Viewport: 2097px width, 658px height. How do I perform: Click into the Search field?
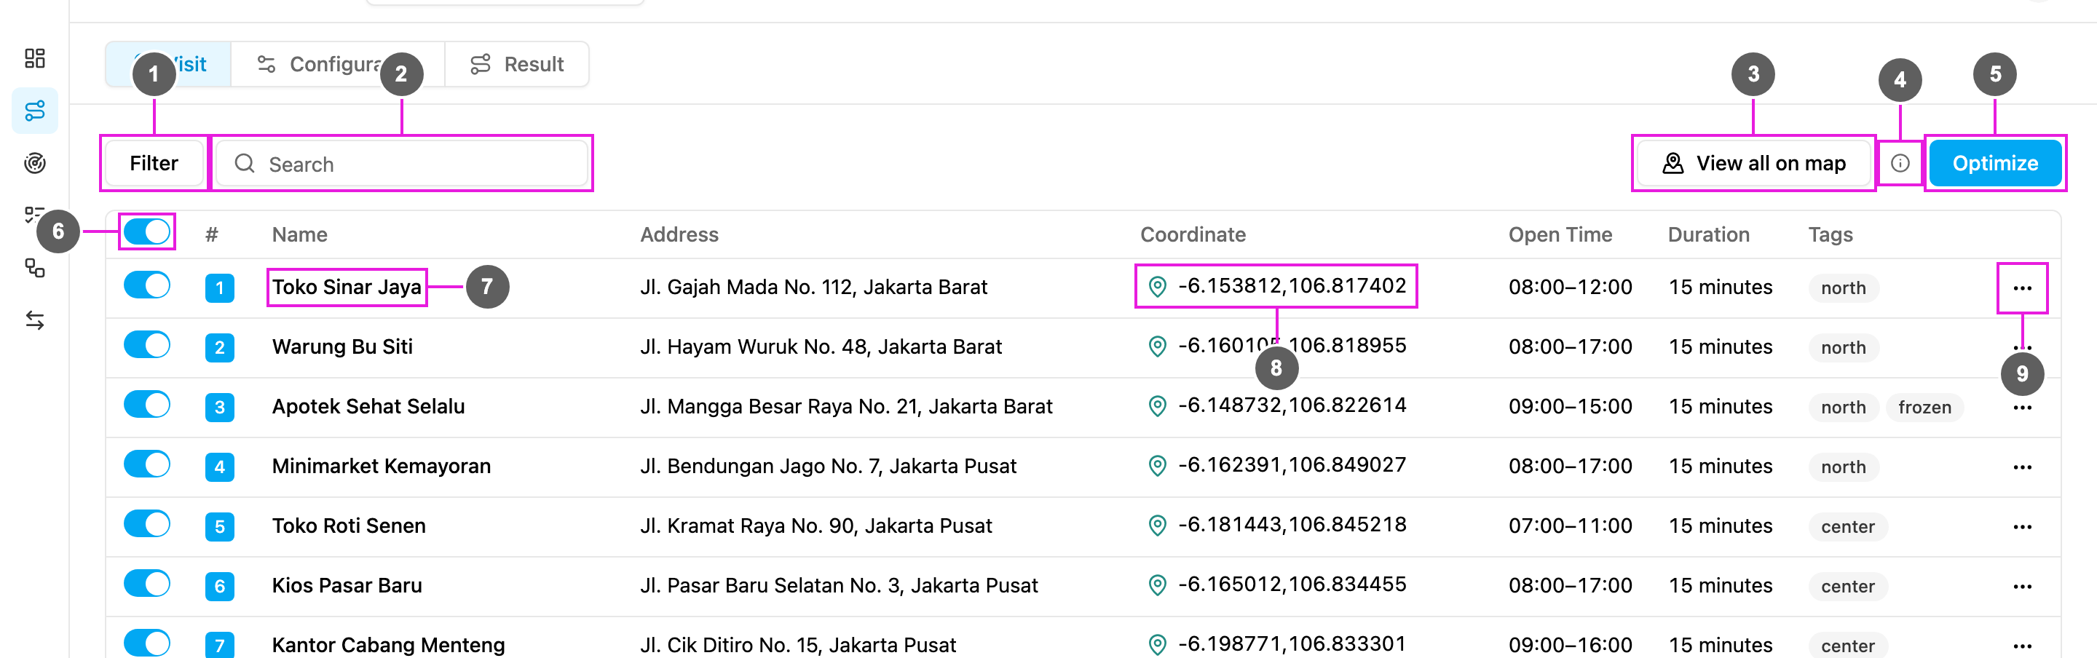(401, 164)
